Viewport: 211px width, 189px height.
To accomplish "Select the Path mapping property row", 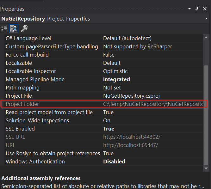I will click(22, 88).
